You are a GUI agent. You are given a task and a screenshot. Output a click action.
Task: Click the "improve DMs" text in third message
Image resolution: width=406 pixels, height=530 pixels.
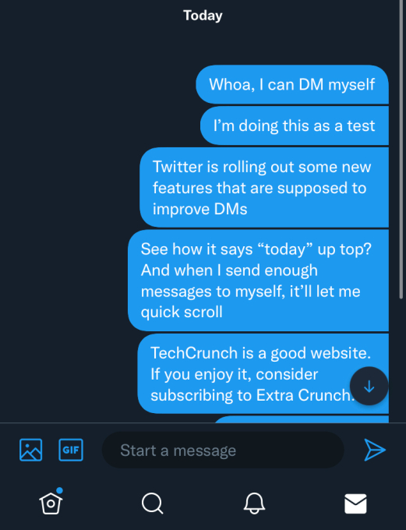199,209
